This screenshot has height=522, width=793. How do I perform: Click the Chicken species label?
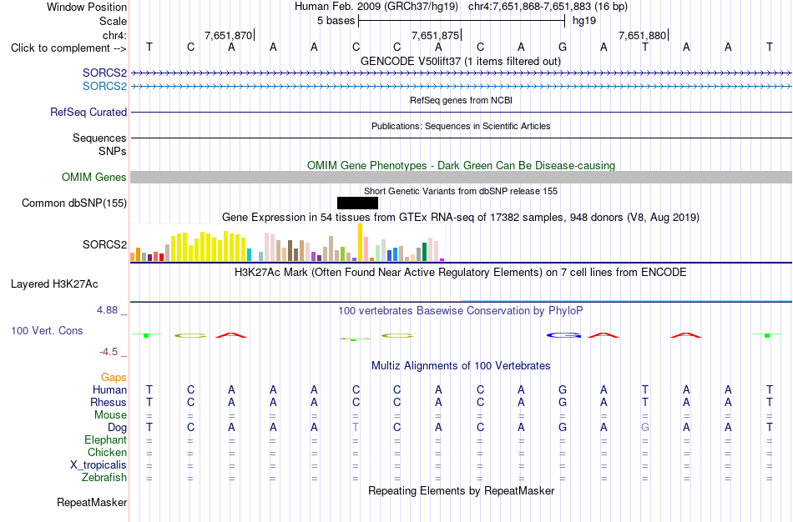(x=107, y=452)
